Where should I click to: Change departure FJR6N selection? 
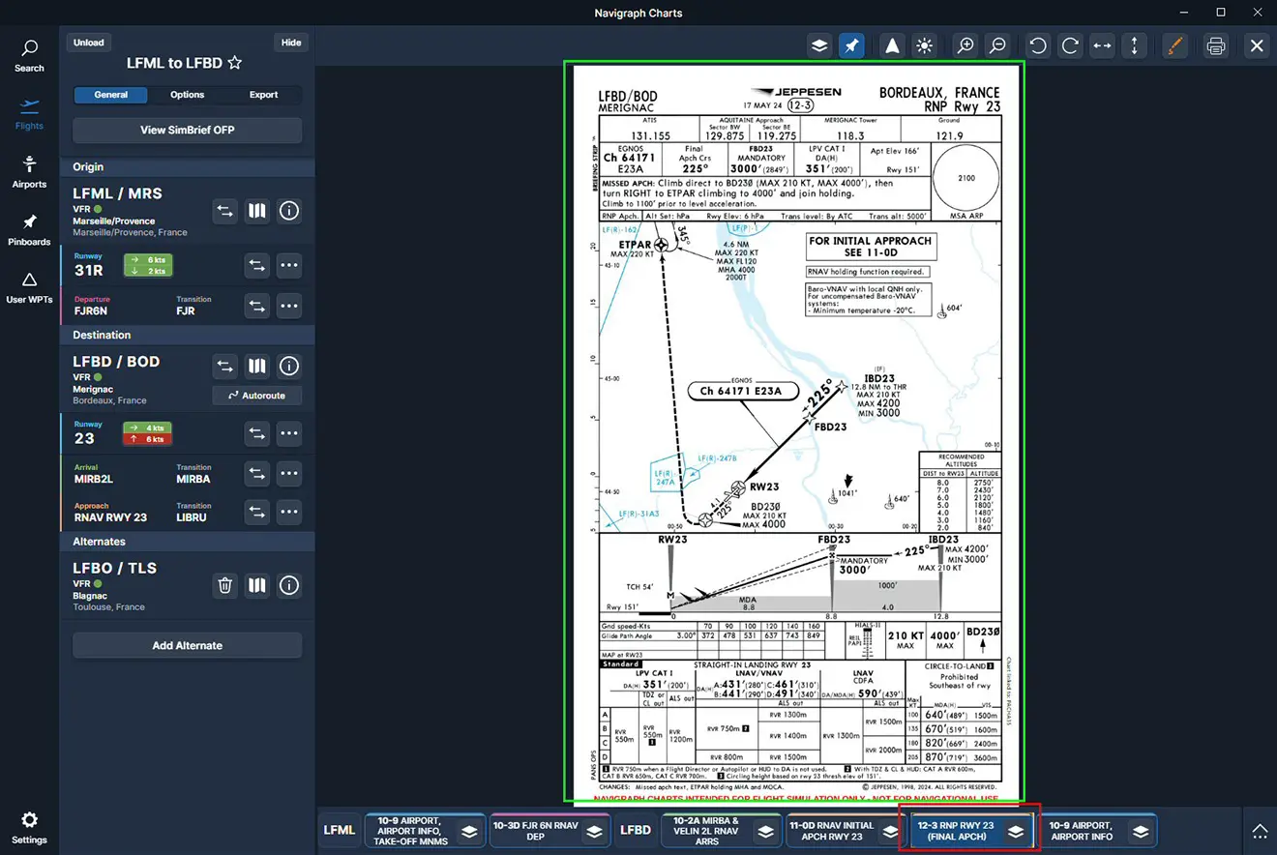click(x=256, y=307)
